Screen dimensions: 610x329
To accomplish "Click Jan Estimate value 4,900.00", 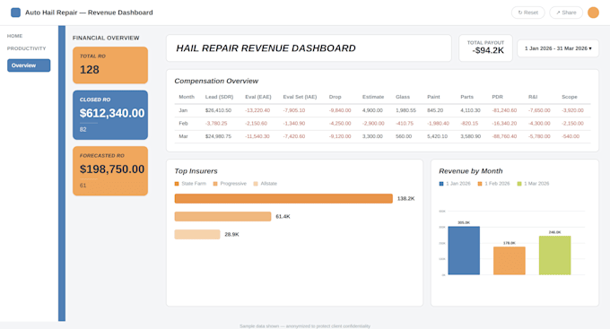I will (x=372, y=110).
